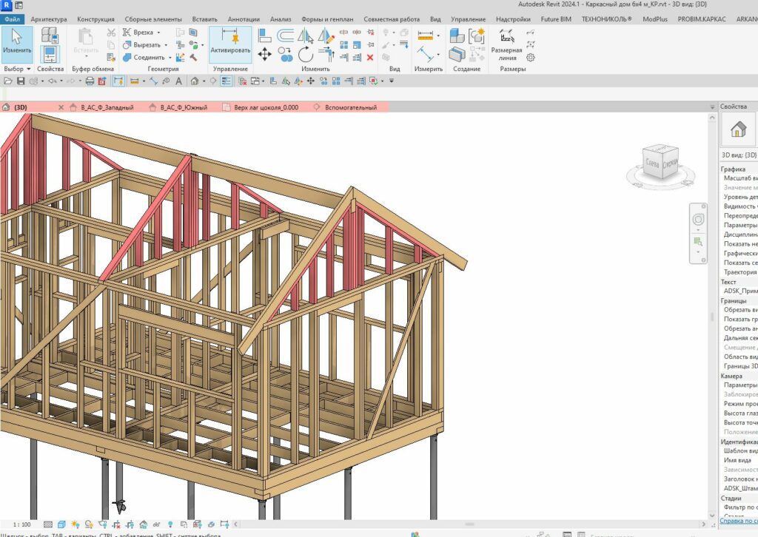The image size is (758, 537).
Task: Click the Measure ruler icon in the ribbon
Action: [425, 36]
